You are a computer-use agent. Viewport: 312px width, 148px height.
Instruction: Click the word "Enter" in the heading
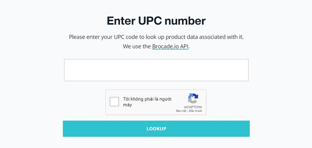[121, 21]
